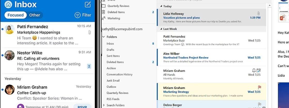
Task: Open All Hands message from Miriam Graham
Action: pyautogui.click(x=211, y=74)
